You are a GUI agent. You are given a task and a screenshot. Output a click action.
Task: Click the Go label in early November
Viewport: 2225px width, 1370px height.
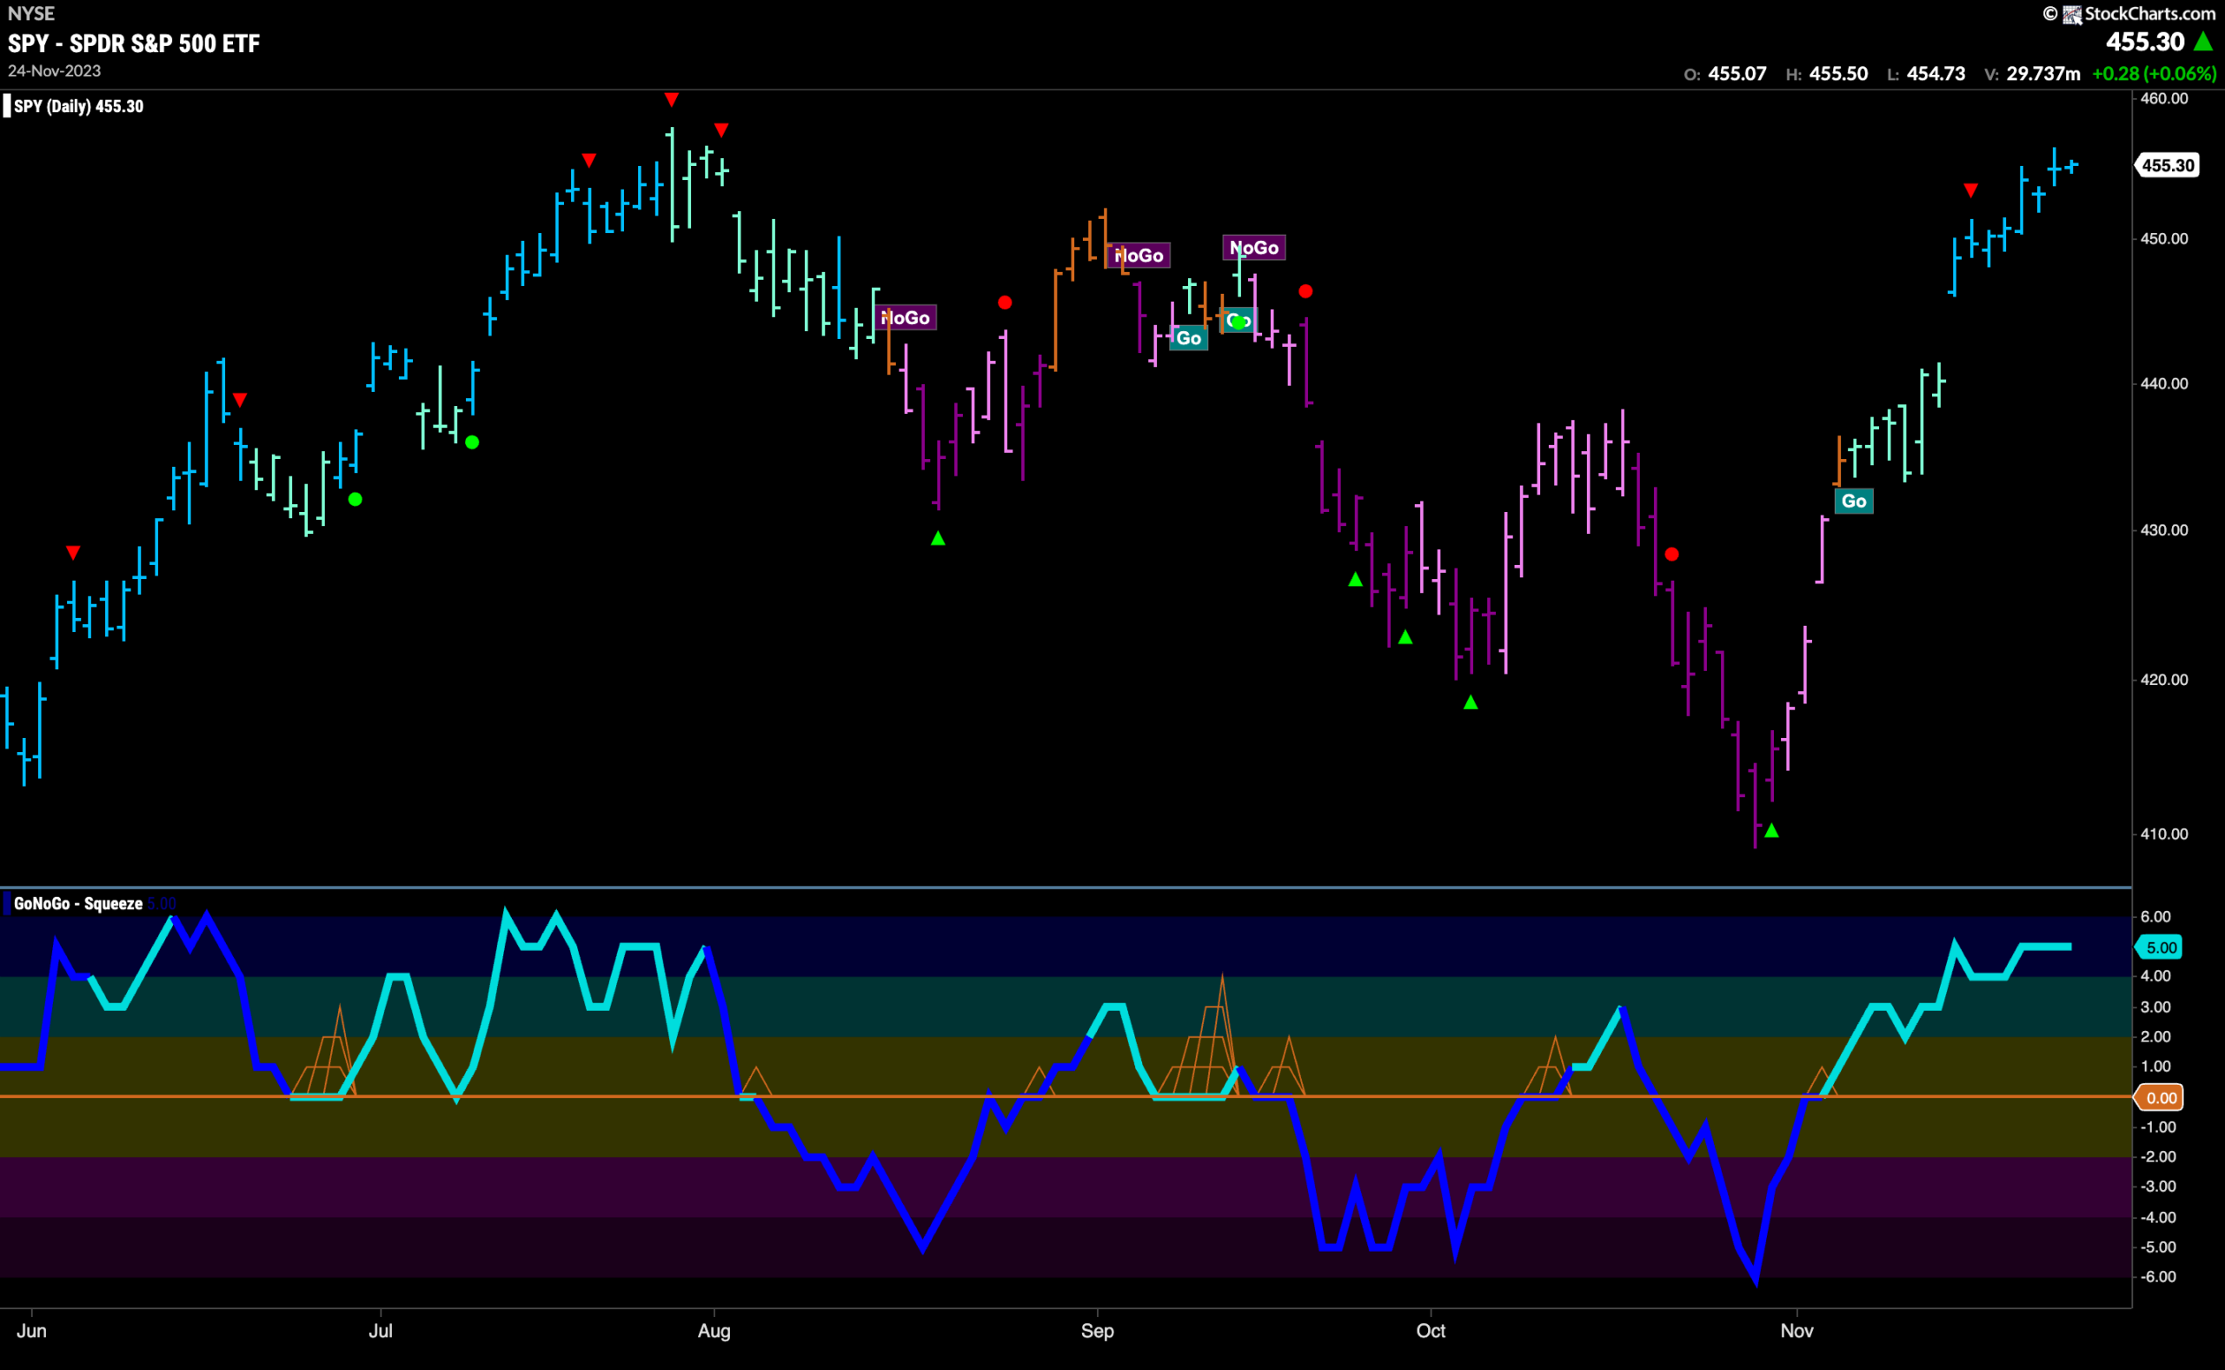(x=1854, y=501)
